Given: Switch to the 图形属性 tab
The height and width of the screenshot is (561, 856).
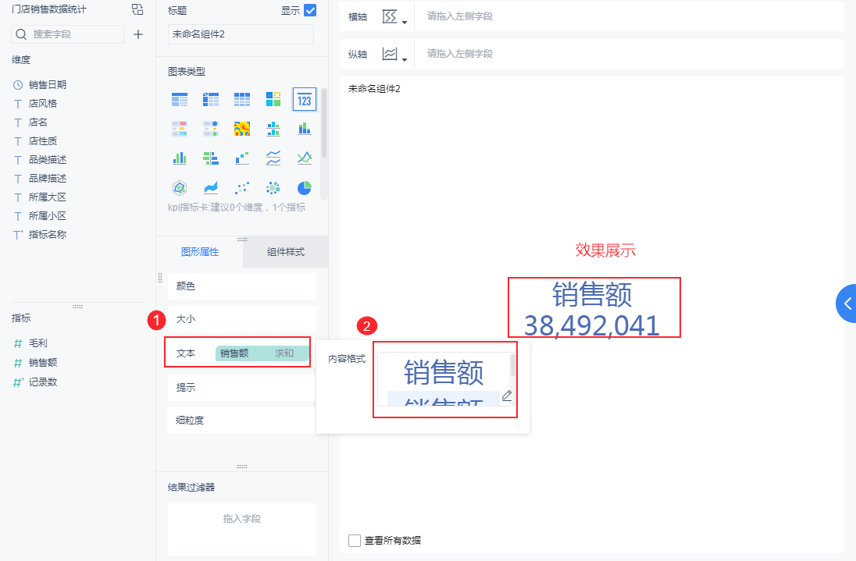Looking at the screenshot, I should click(x=200, y=252).
